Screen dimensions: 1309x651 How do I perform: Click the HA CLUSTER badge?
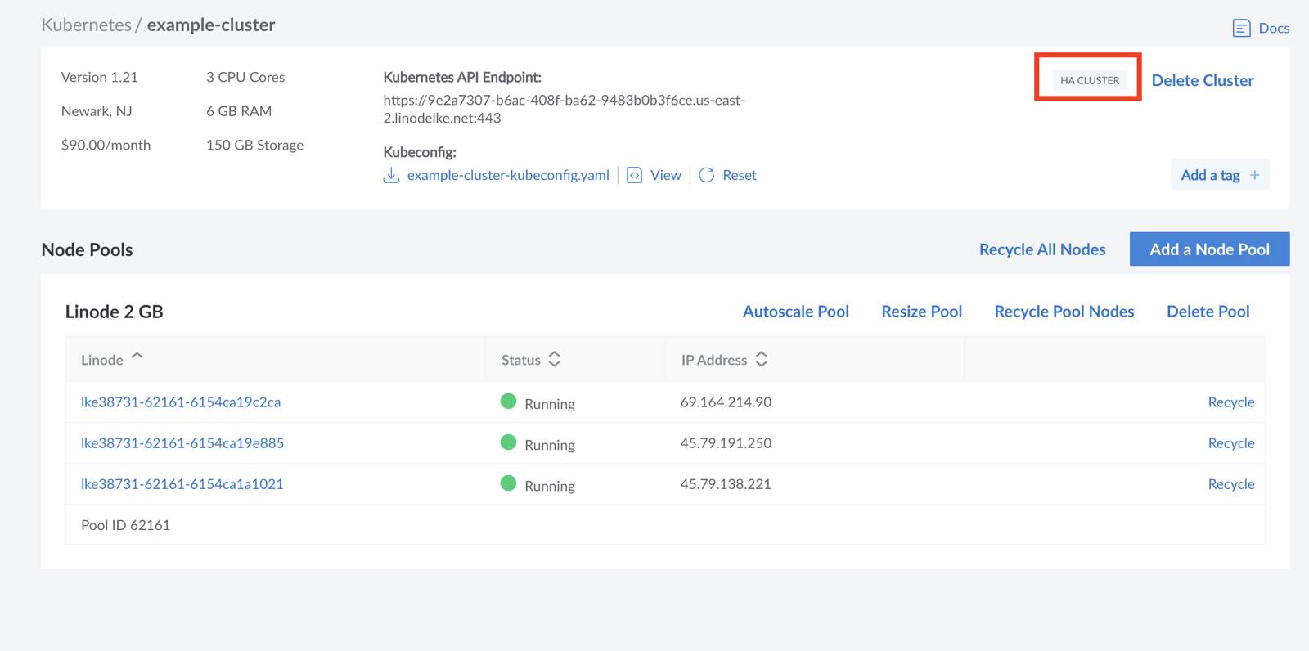pyautogui.click(x=1089, y=80)
